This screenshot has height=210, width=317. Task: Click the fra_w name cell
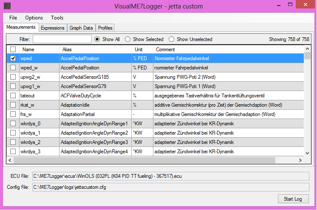tap(39, 114)
